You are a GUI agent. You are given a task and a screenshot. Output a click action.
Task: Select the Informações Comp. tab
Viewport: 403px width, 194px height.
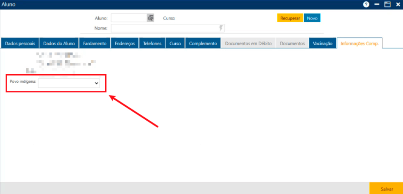(x=359, y=43)
